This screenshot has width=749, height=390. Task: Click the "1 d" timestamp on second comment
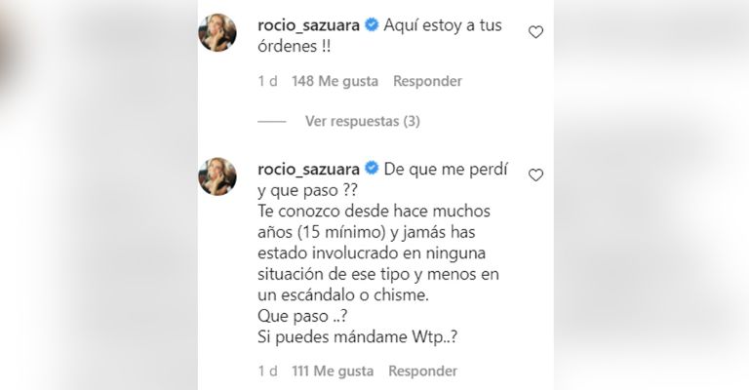267,370
